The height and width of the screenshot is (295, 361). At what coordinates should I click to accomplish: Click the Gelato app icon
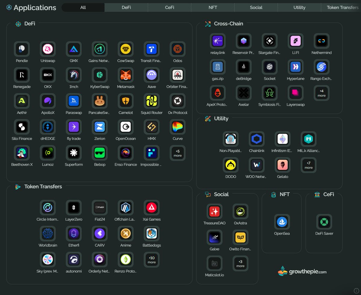[282, 165]
